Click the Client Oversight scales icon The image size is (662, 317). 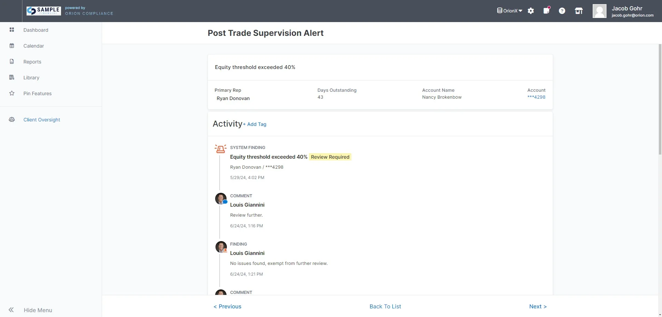[x=12, y=120]
